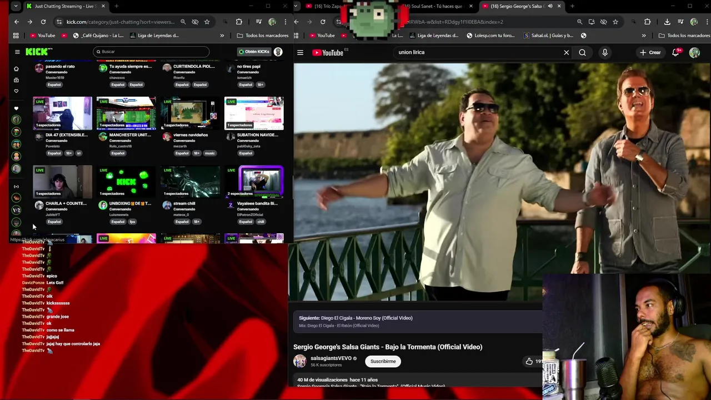Expand the hidden bookmarks chevron in YouTube window
Image resolution: width=711 pixels, height=400 pixels.
pos(644,36)
